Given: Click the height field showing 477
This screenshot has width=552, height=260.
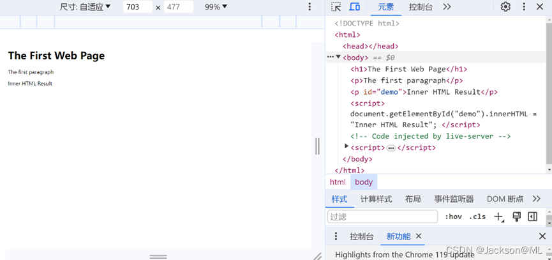Looking at the screenshot, I should 179,6.
